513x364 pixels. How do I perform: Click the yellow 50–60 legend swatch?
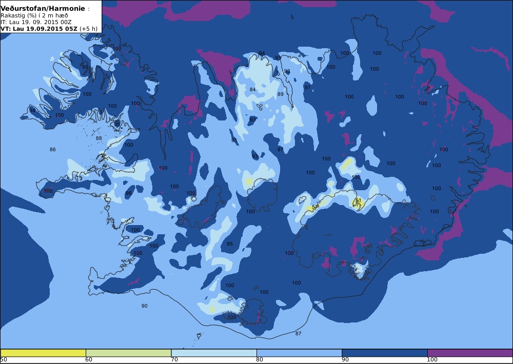tap(43, 353)
